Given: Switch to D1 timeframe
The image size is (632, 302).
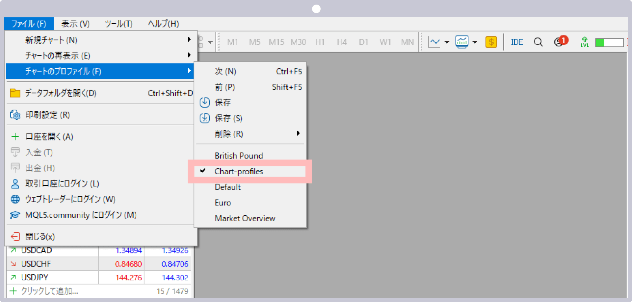Looking at the screenshot, I should (x=363, y=42).
